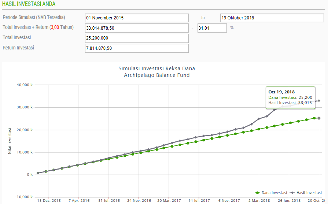Click the Return Investasi field showing 7.814.878,50

[136, 48]
